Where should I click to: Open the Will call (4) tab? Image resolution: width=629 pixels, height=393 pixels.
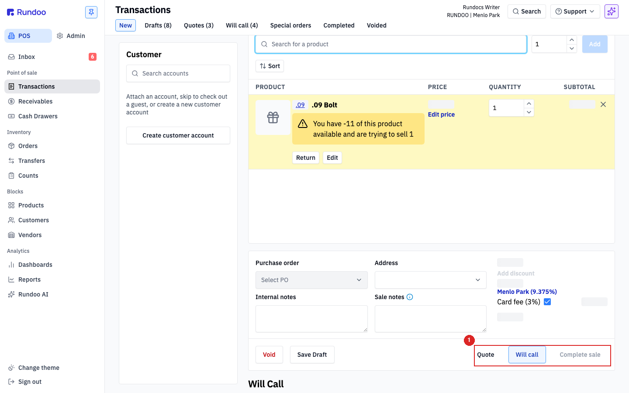click(x=242, y=25)
